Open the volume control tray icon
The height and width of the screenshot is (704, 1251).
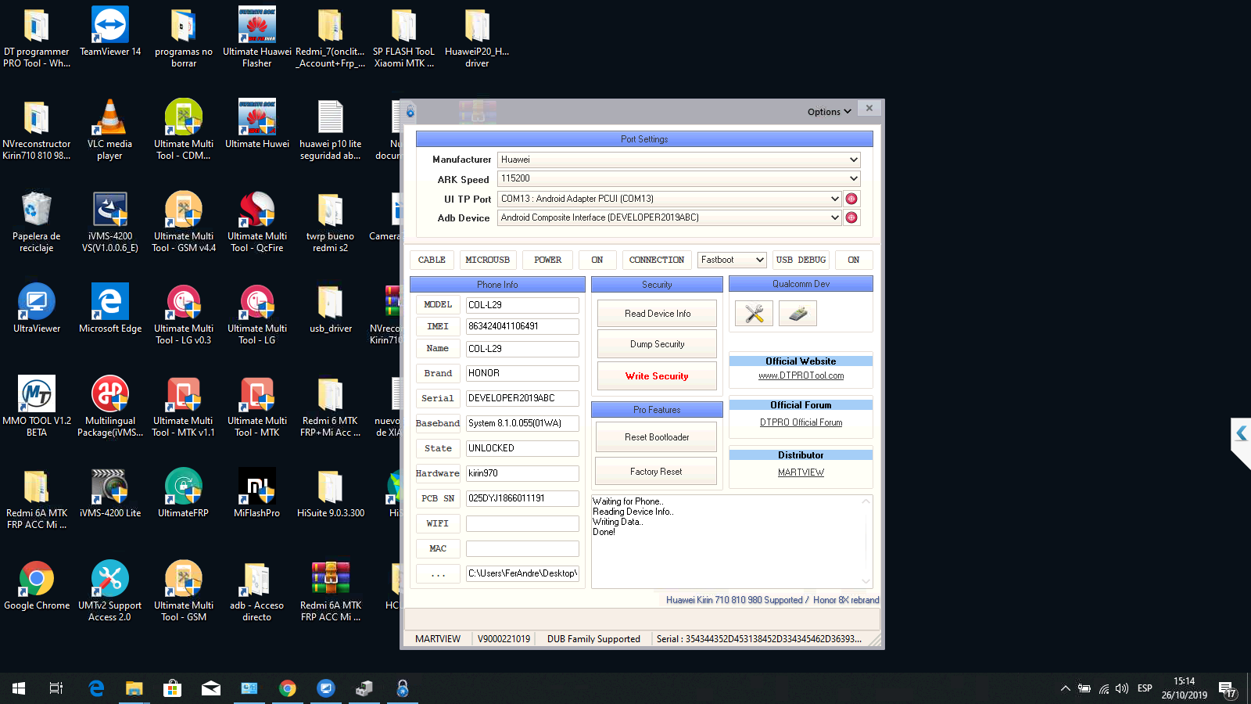click(1122, 688)
